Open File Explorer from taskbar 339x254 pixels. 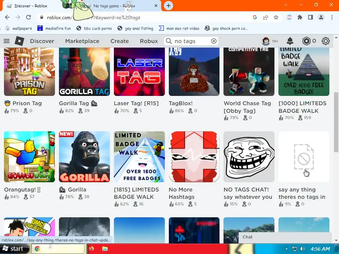[x=105, y=249]
